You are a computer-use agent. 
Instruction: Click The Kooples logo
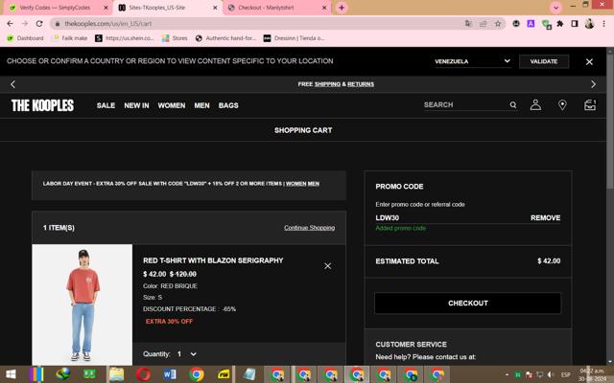(42, 105)
